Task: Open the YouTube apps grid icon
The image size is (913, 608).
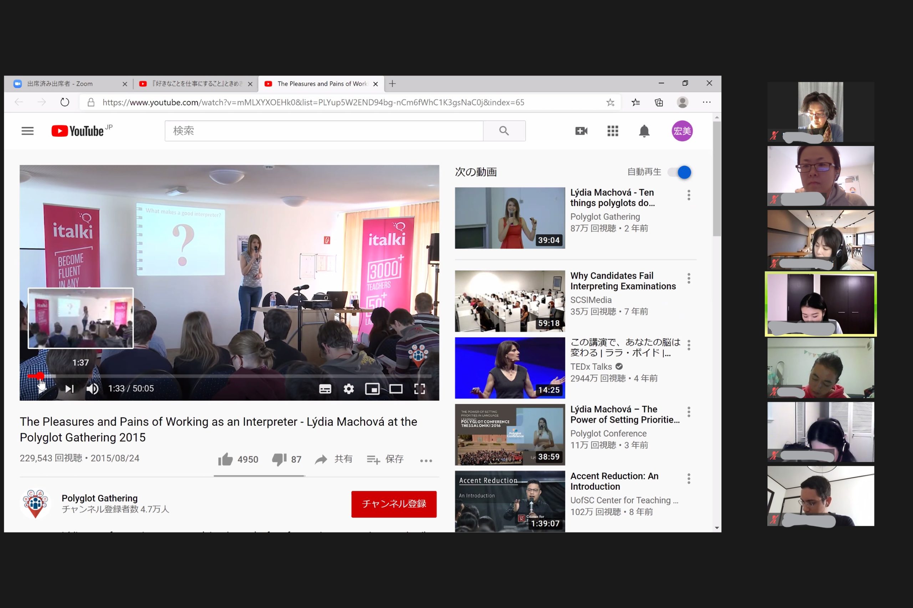Action: tap(613, 131)
